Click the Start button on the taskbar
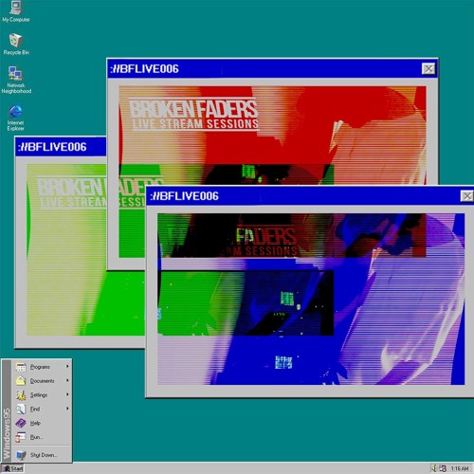This screenshot has width=474, height=474. 13,468
